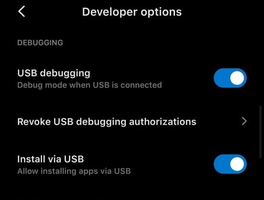Tap the white knob of USB debugging switch
The image size is (264, 200).
coord(237,78)
